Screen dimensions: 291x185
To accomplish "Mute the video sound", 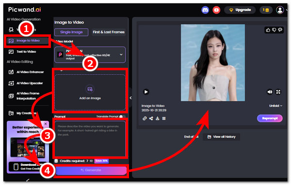I will pyautogui.click(x=270, y=92).
